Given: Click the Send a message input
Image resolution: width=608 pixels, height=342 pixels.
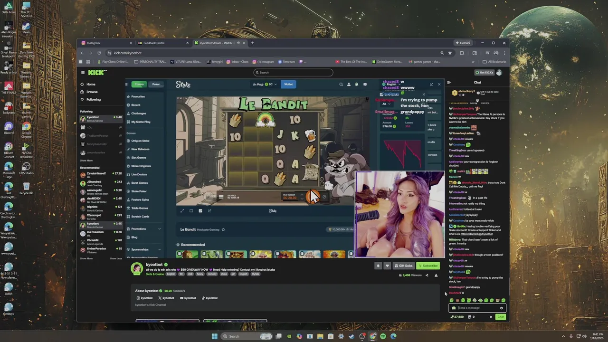Looking at the screenshot, I should (477, 308).
